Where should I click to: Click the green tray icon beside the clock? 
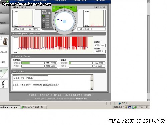(x=135, y=107)
